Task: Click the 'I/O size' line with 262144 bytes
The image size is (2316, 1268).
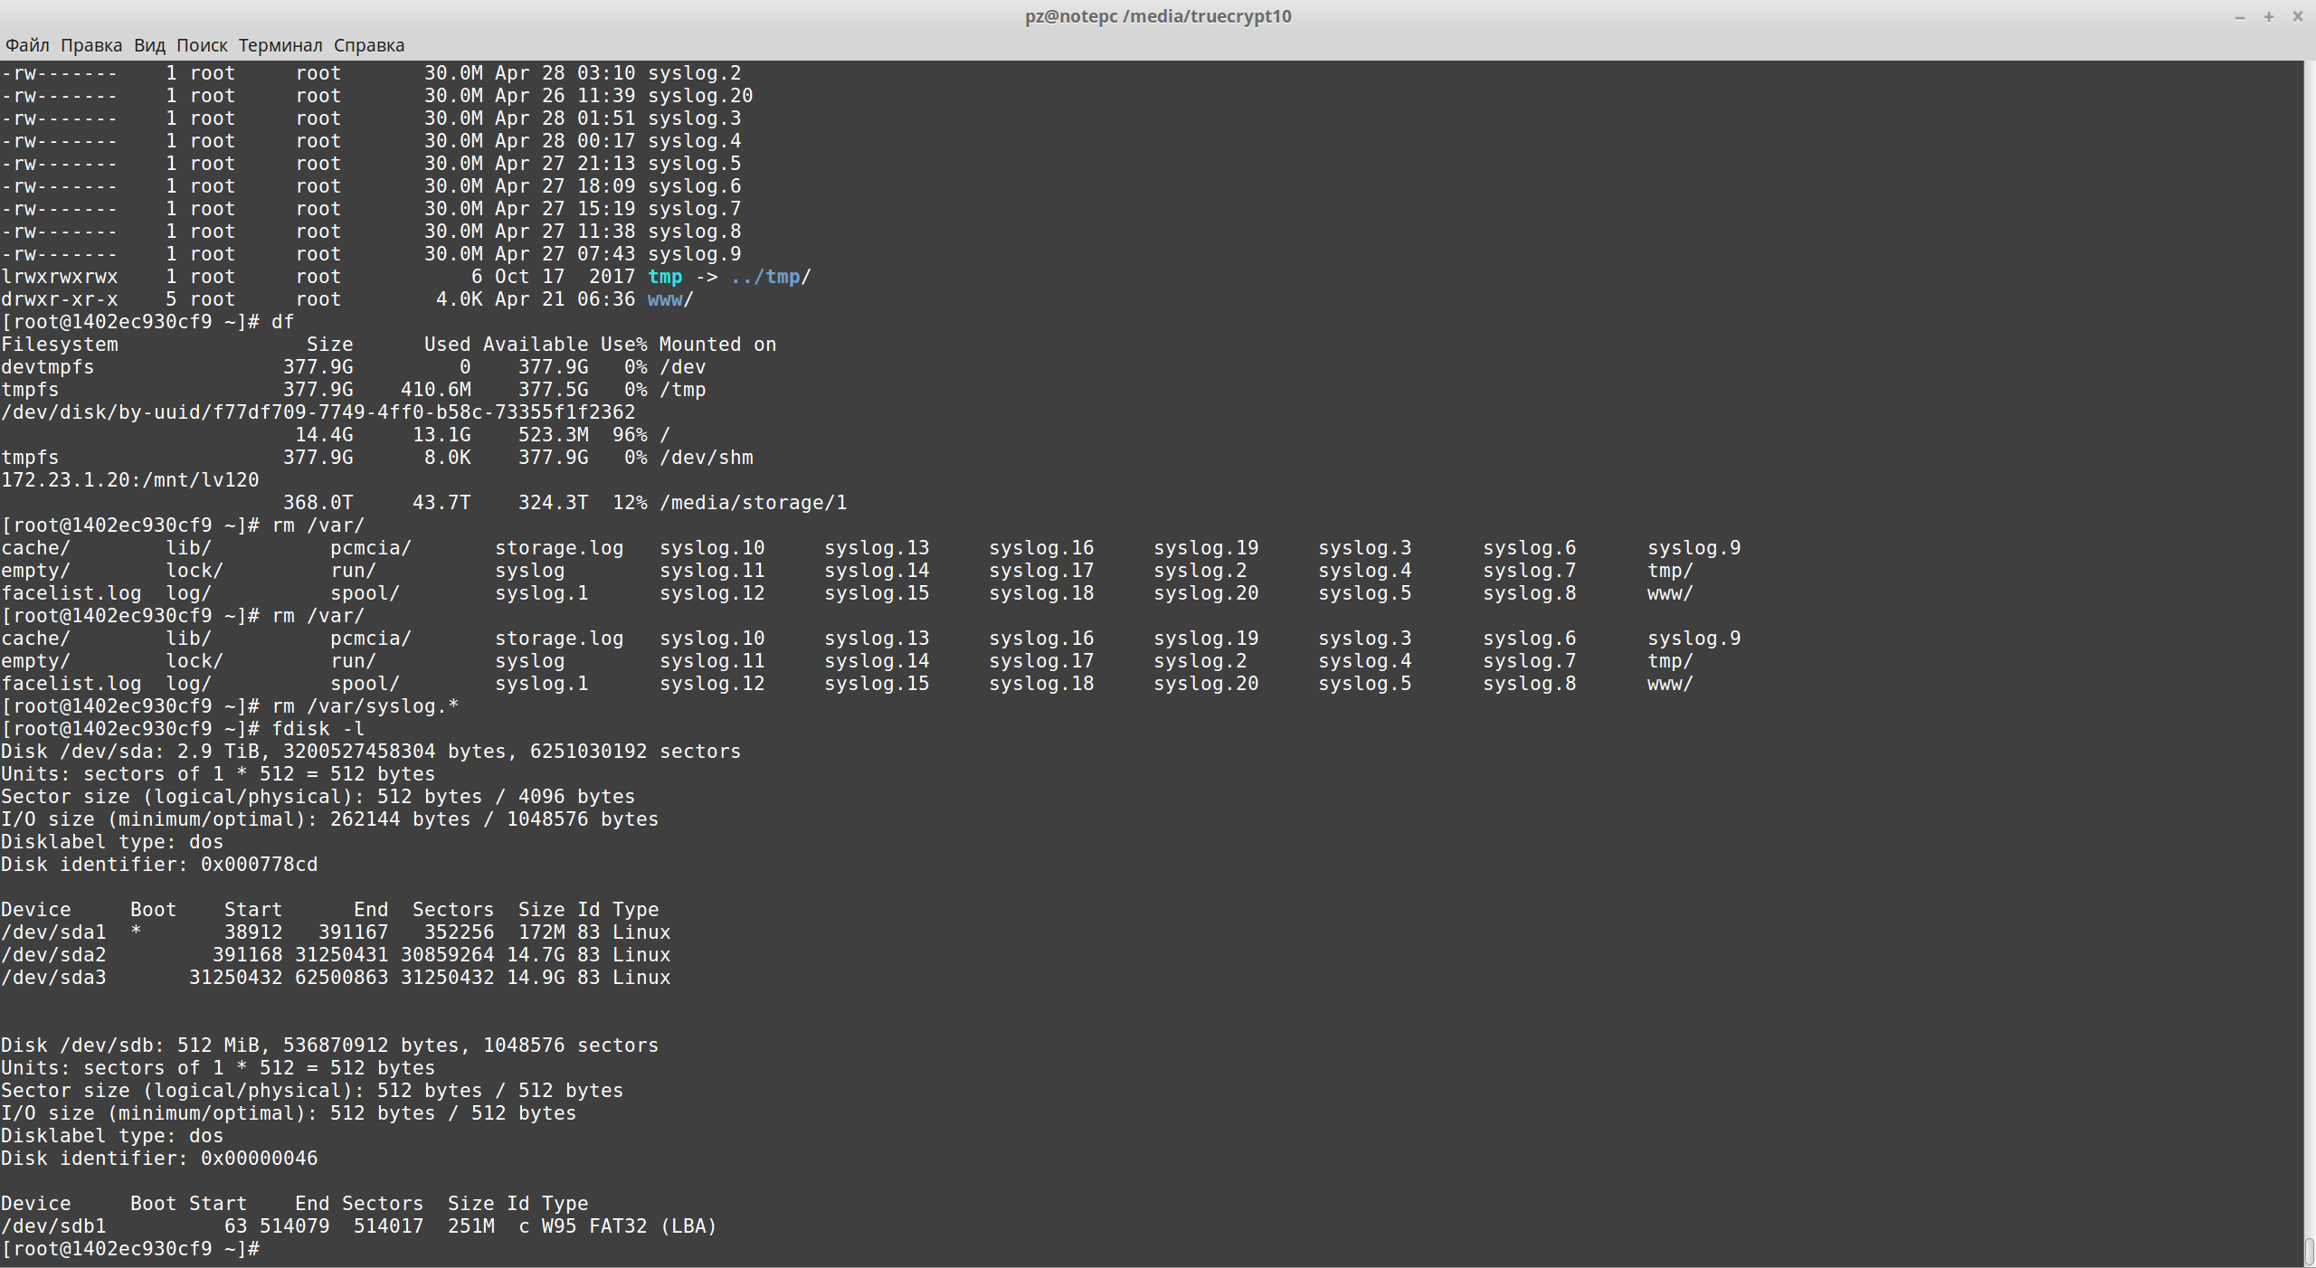Action: click(x=329, y=819)
